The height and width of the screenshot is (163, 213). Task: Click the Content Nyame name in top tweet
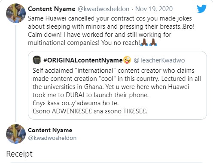click(x=52, y=9)
